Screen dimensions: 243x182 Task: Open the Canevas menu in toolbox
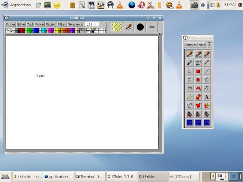pyautogui.click(x=190, y=45)
